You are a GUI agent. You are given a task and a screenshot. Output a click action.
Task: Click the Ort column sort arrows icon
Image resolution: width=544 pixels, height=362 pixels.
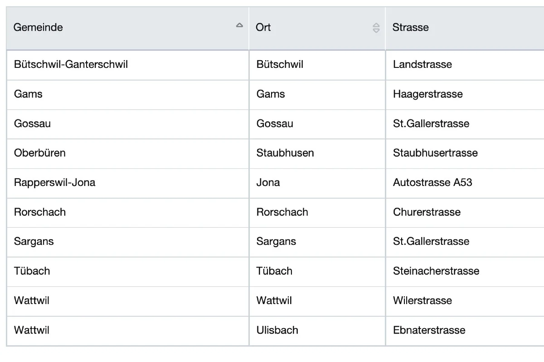376,28
